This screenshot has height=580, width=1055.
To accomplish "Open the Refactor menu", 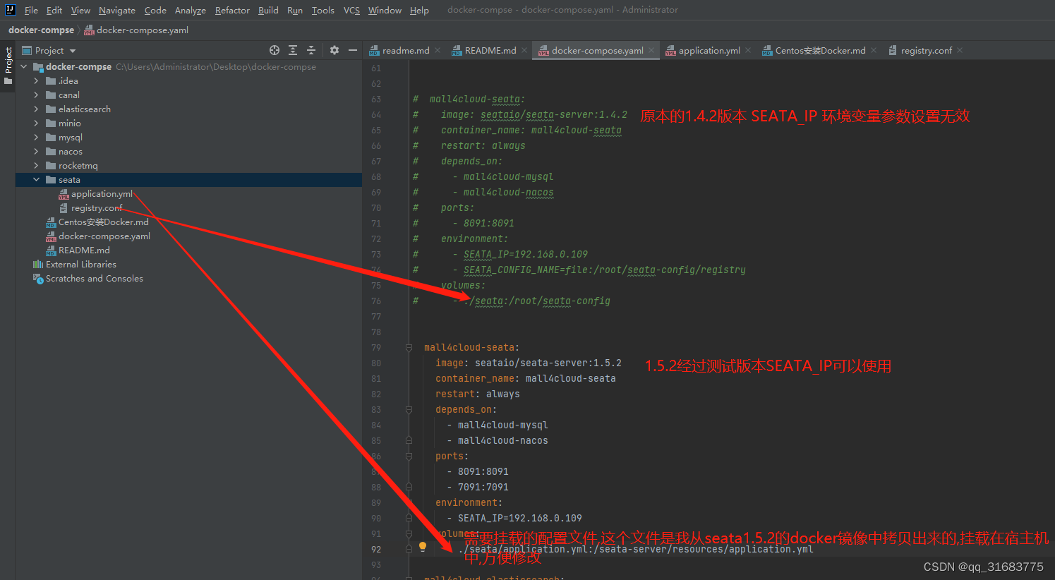I will tap(232, 10).
